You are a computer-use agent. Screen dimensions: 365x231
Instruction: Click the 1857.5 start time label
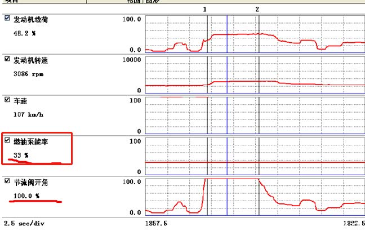pyautogui.click(x=156, y=224)
